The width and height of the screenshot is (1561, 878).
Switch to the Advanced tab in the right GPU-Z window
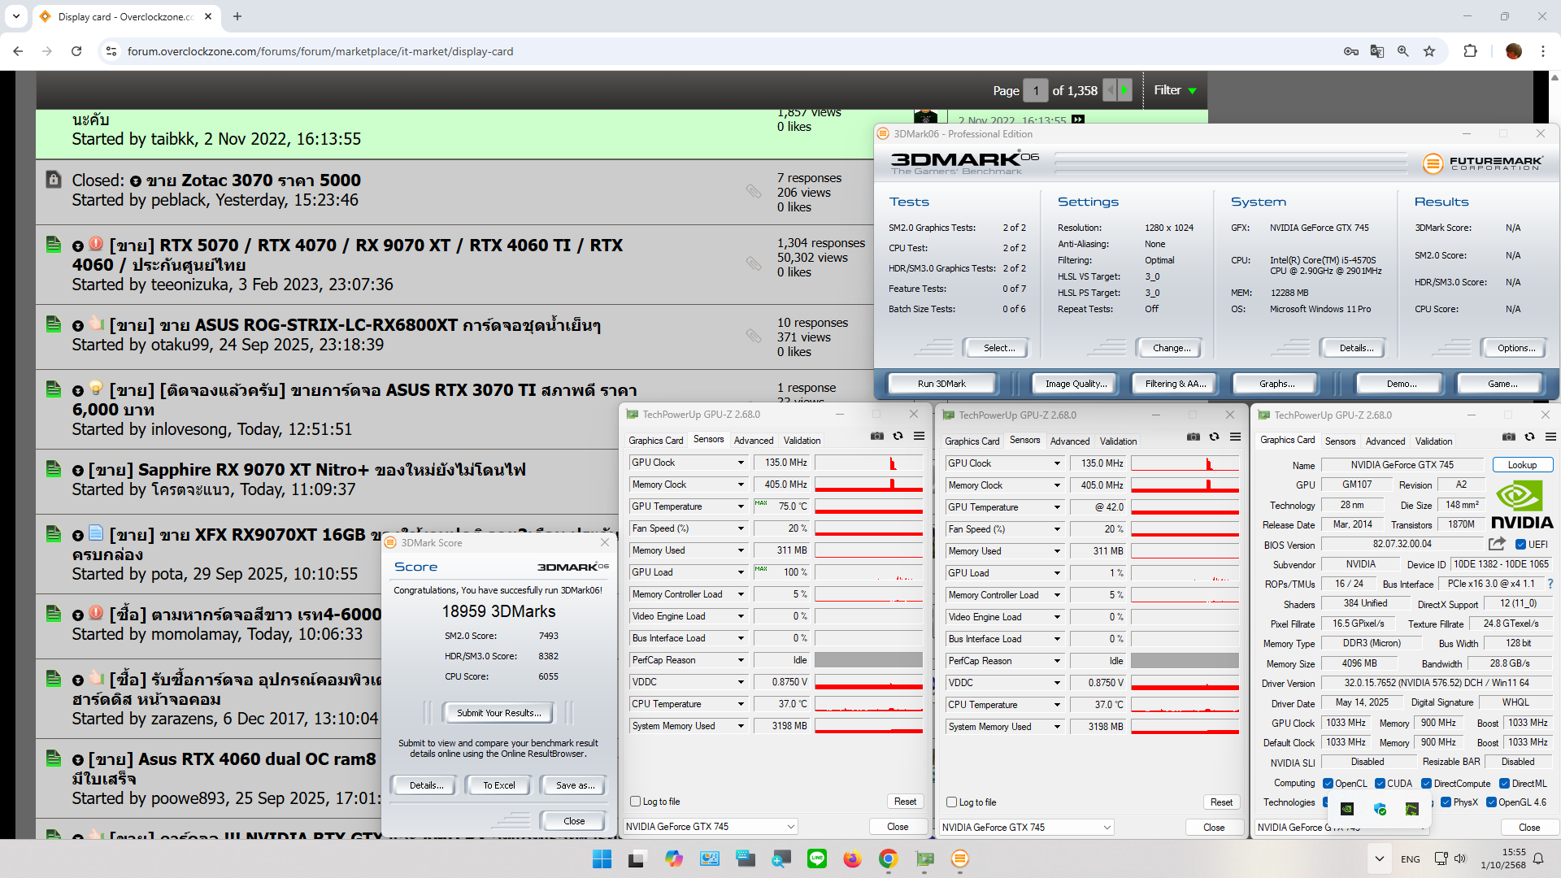pyautogui.click(x=1385, y=441)
